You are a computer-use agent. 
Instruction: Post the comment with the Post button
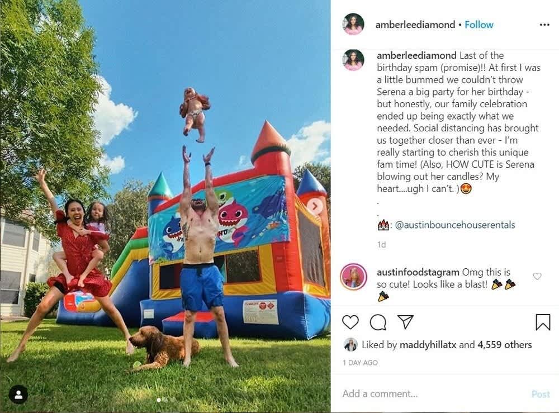click(541, 394)
